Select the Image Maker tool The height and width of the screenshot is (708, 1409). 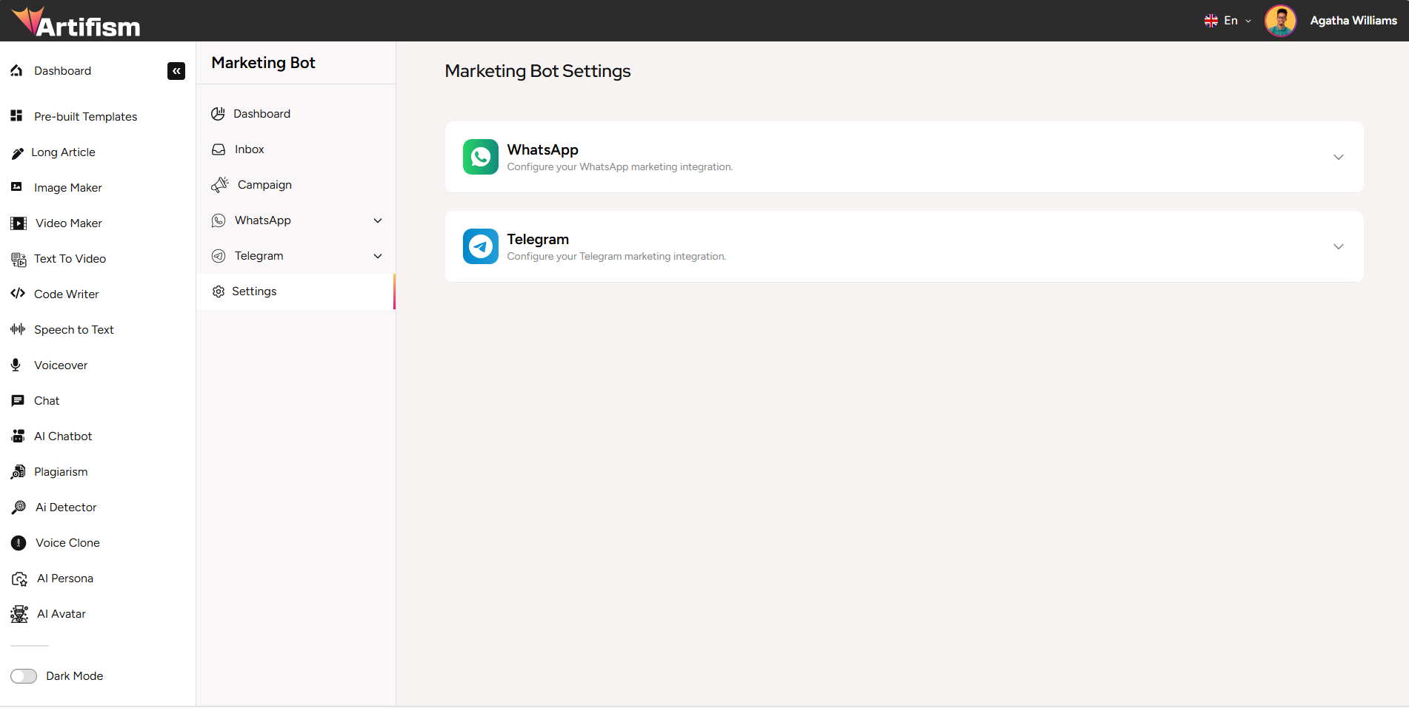tap(67, 187)
